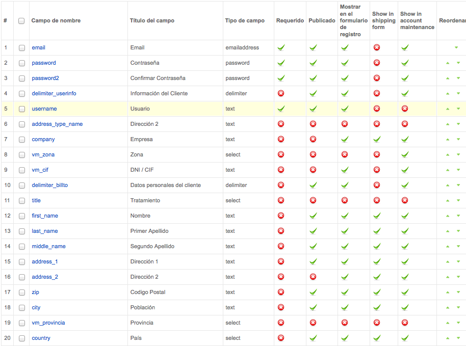Check the box for the zip row
The width and height of the screenshot is (466, 346).
tap(22, 292)
